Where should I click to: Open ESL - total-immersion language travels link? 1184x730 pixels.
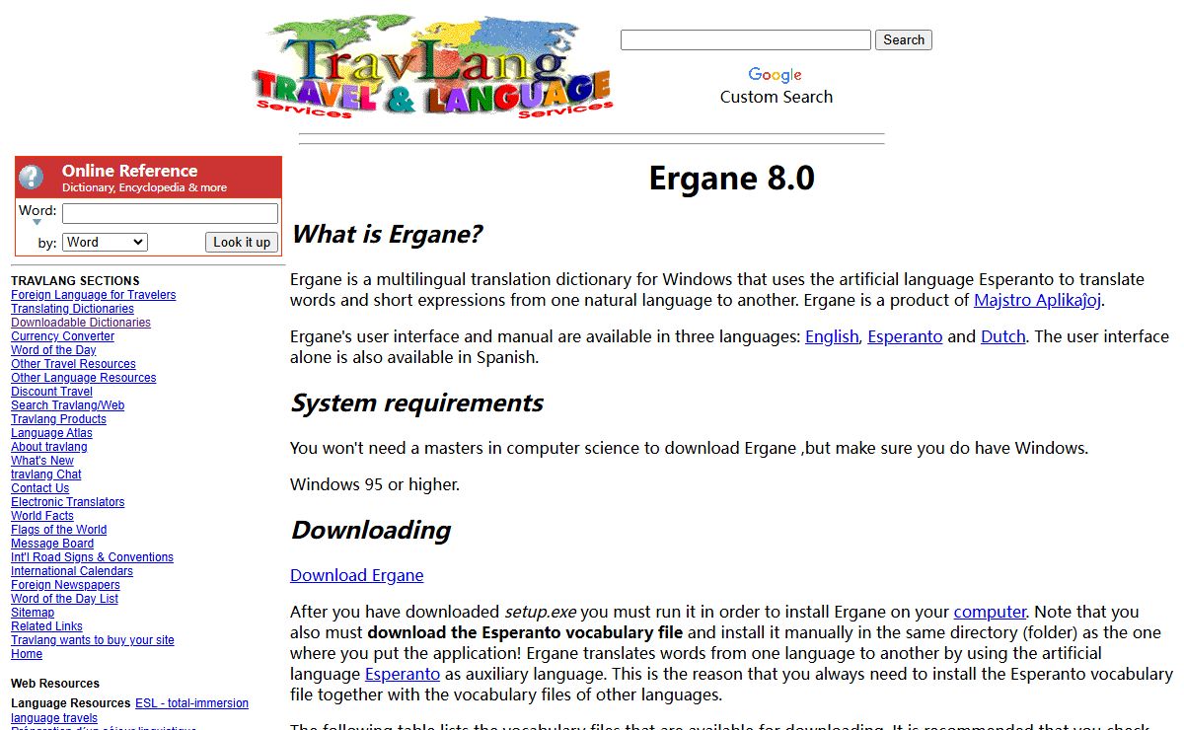pyautogui.click(x=191, y=703)
